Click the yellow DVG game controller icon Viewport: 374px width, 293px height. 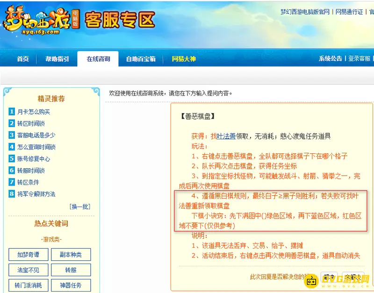(x=311, y=282)
